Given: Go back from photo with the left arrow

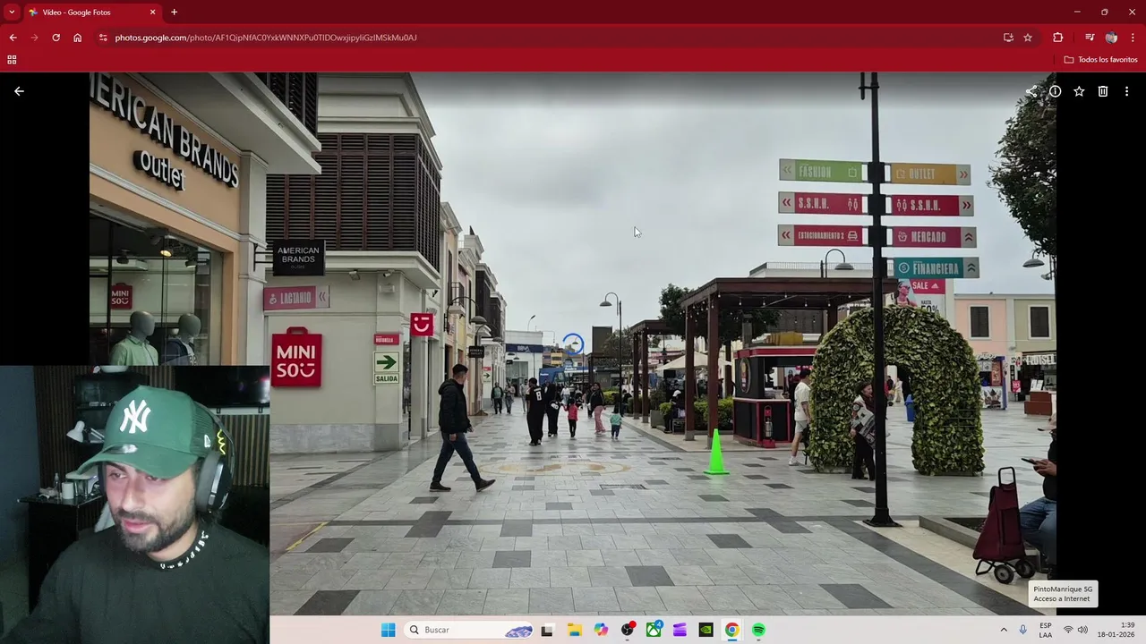Looking at the screenshot, I should pyautogui.click(x=19, y=91).
